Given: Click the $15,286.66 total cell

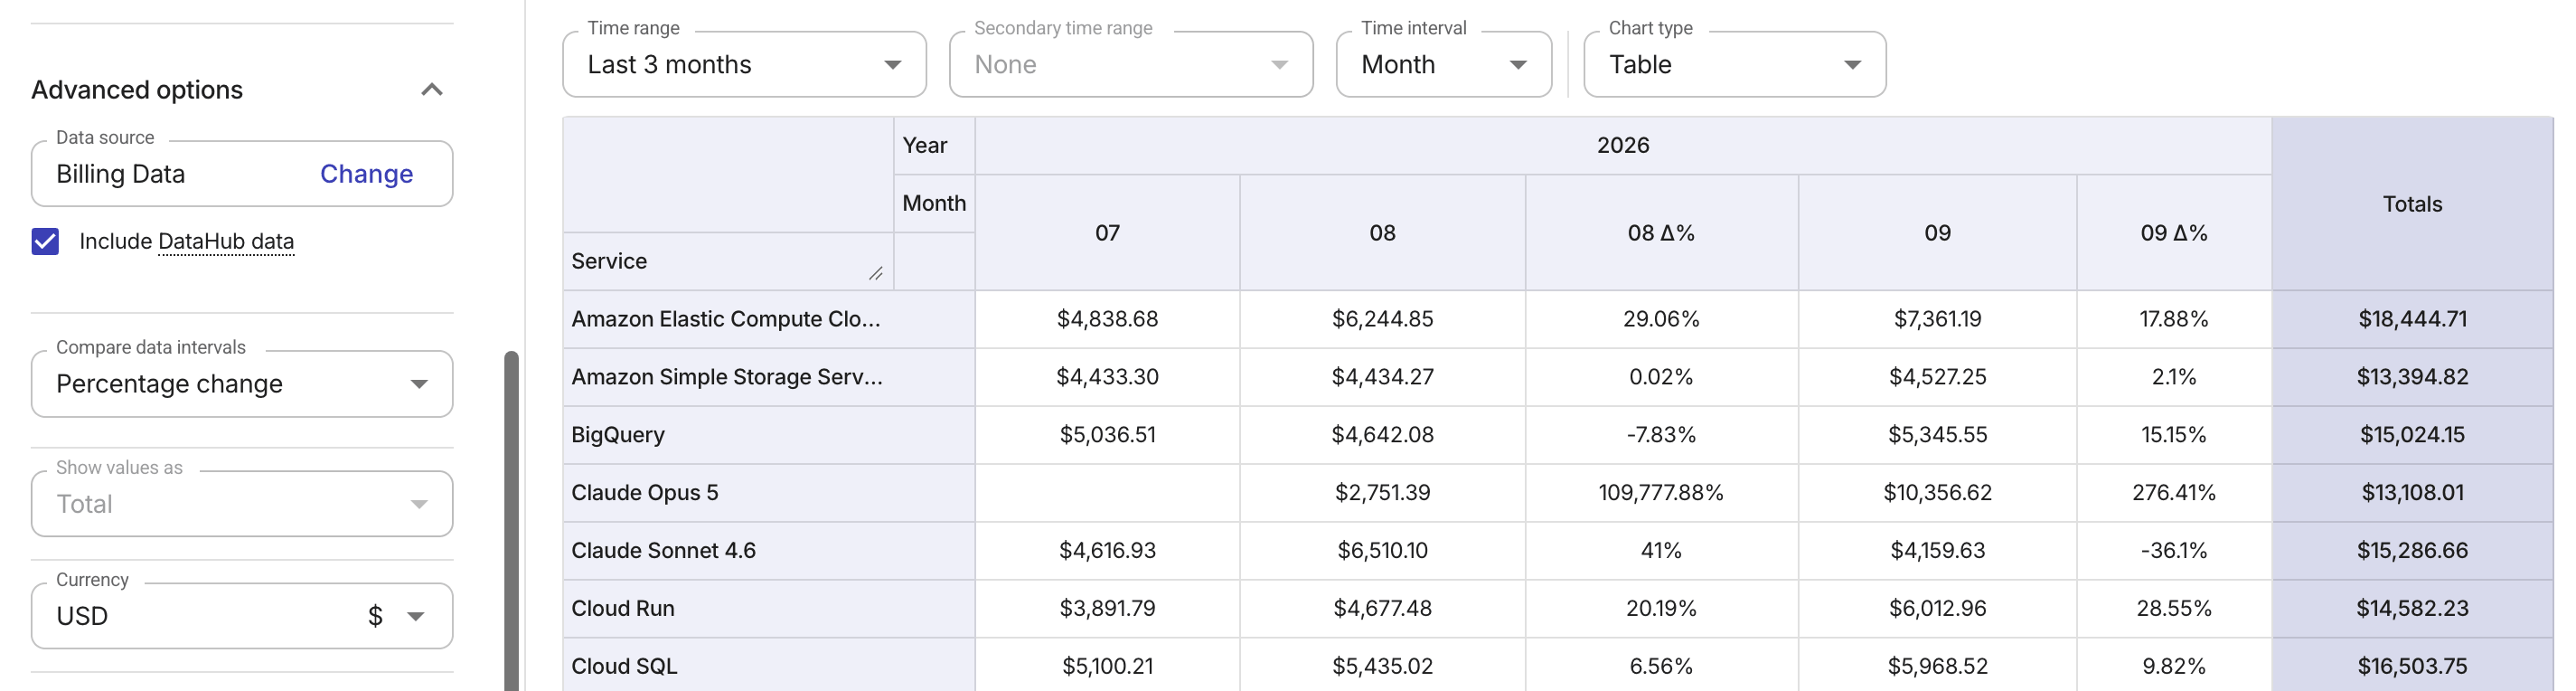Looking at the screenshot, I should coord(2412,551).
